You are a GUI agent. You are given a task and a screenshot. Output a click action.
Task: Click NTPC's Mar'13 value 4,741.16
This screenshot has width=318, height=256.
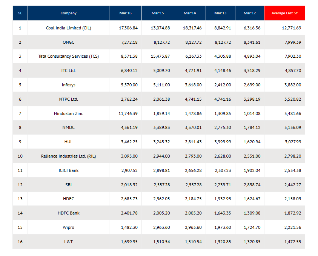pos(223,99)
